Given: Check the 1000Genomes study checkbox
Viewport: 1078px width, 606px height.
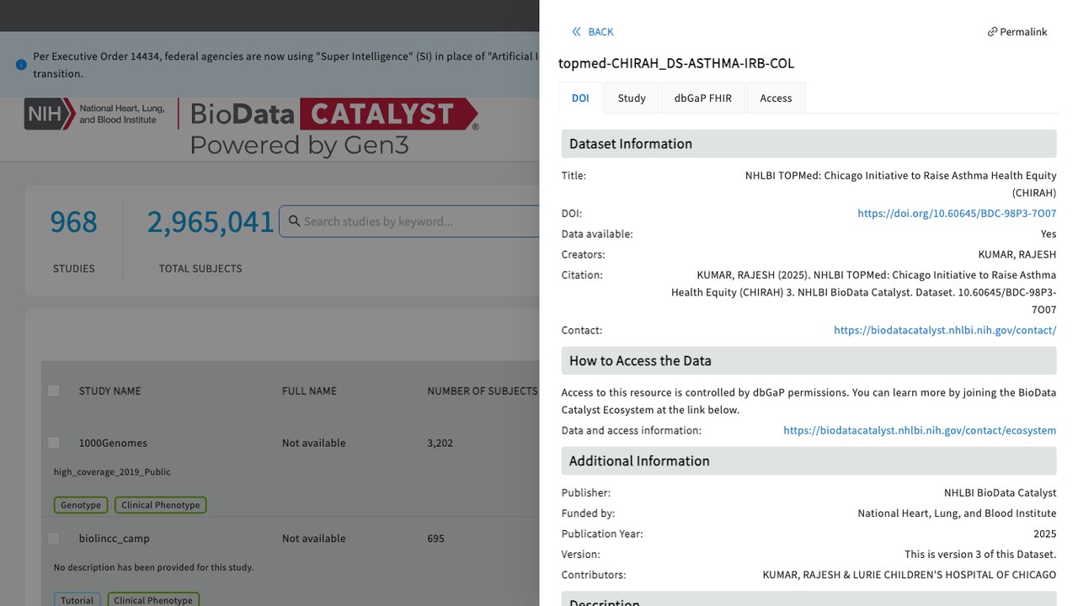Looking at the screenshot, I should point(54,443).
